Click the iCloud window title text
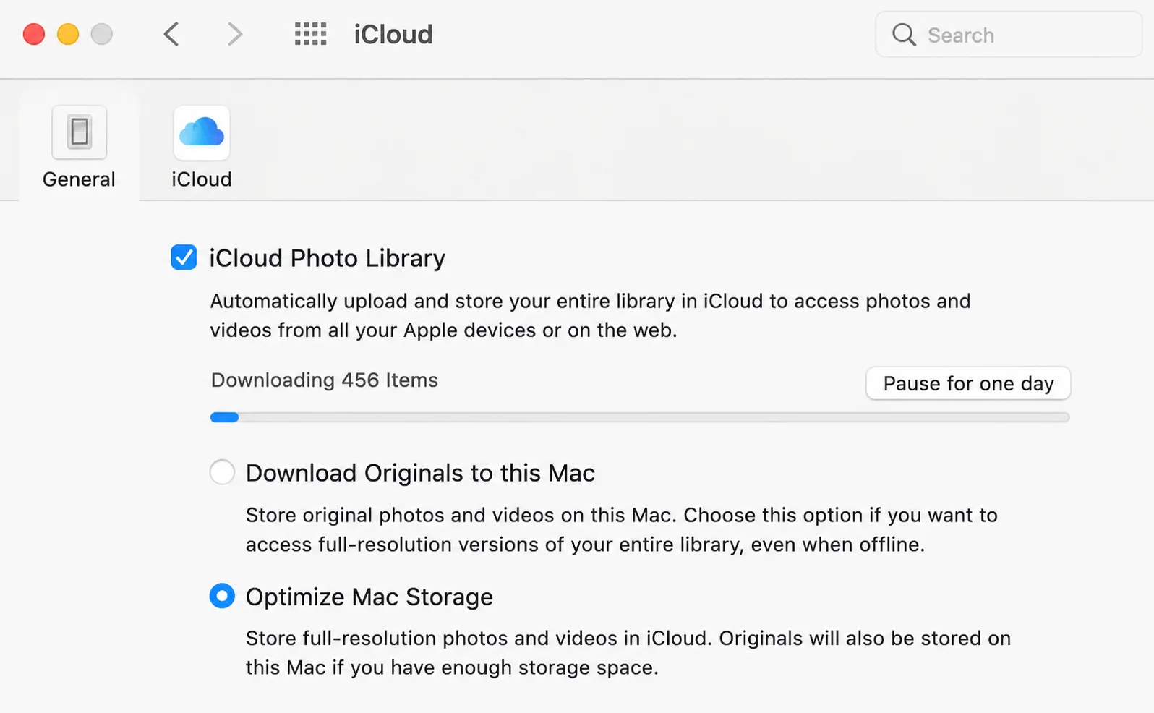This screenshot has width=1154, height=713. [393, 34]
